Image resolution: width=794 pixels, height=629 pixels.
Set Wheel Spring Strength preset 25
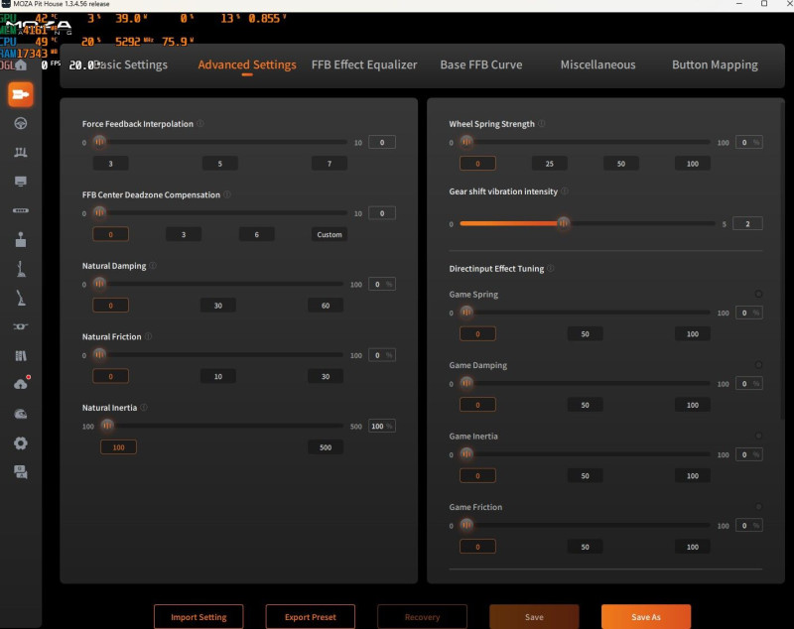(x=550, y=164)
